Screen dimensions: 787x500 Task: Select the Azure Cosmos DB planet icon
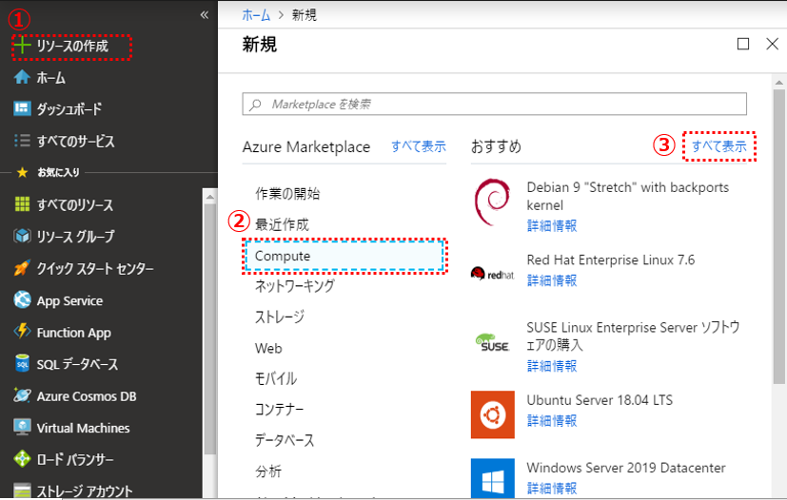[x=22, y=395]
